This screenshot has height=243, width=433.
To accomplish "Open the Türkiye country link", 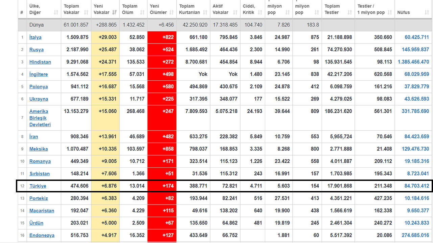I will pos(38,186).
